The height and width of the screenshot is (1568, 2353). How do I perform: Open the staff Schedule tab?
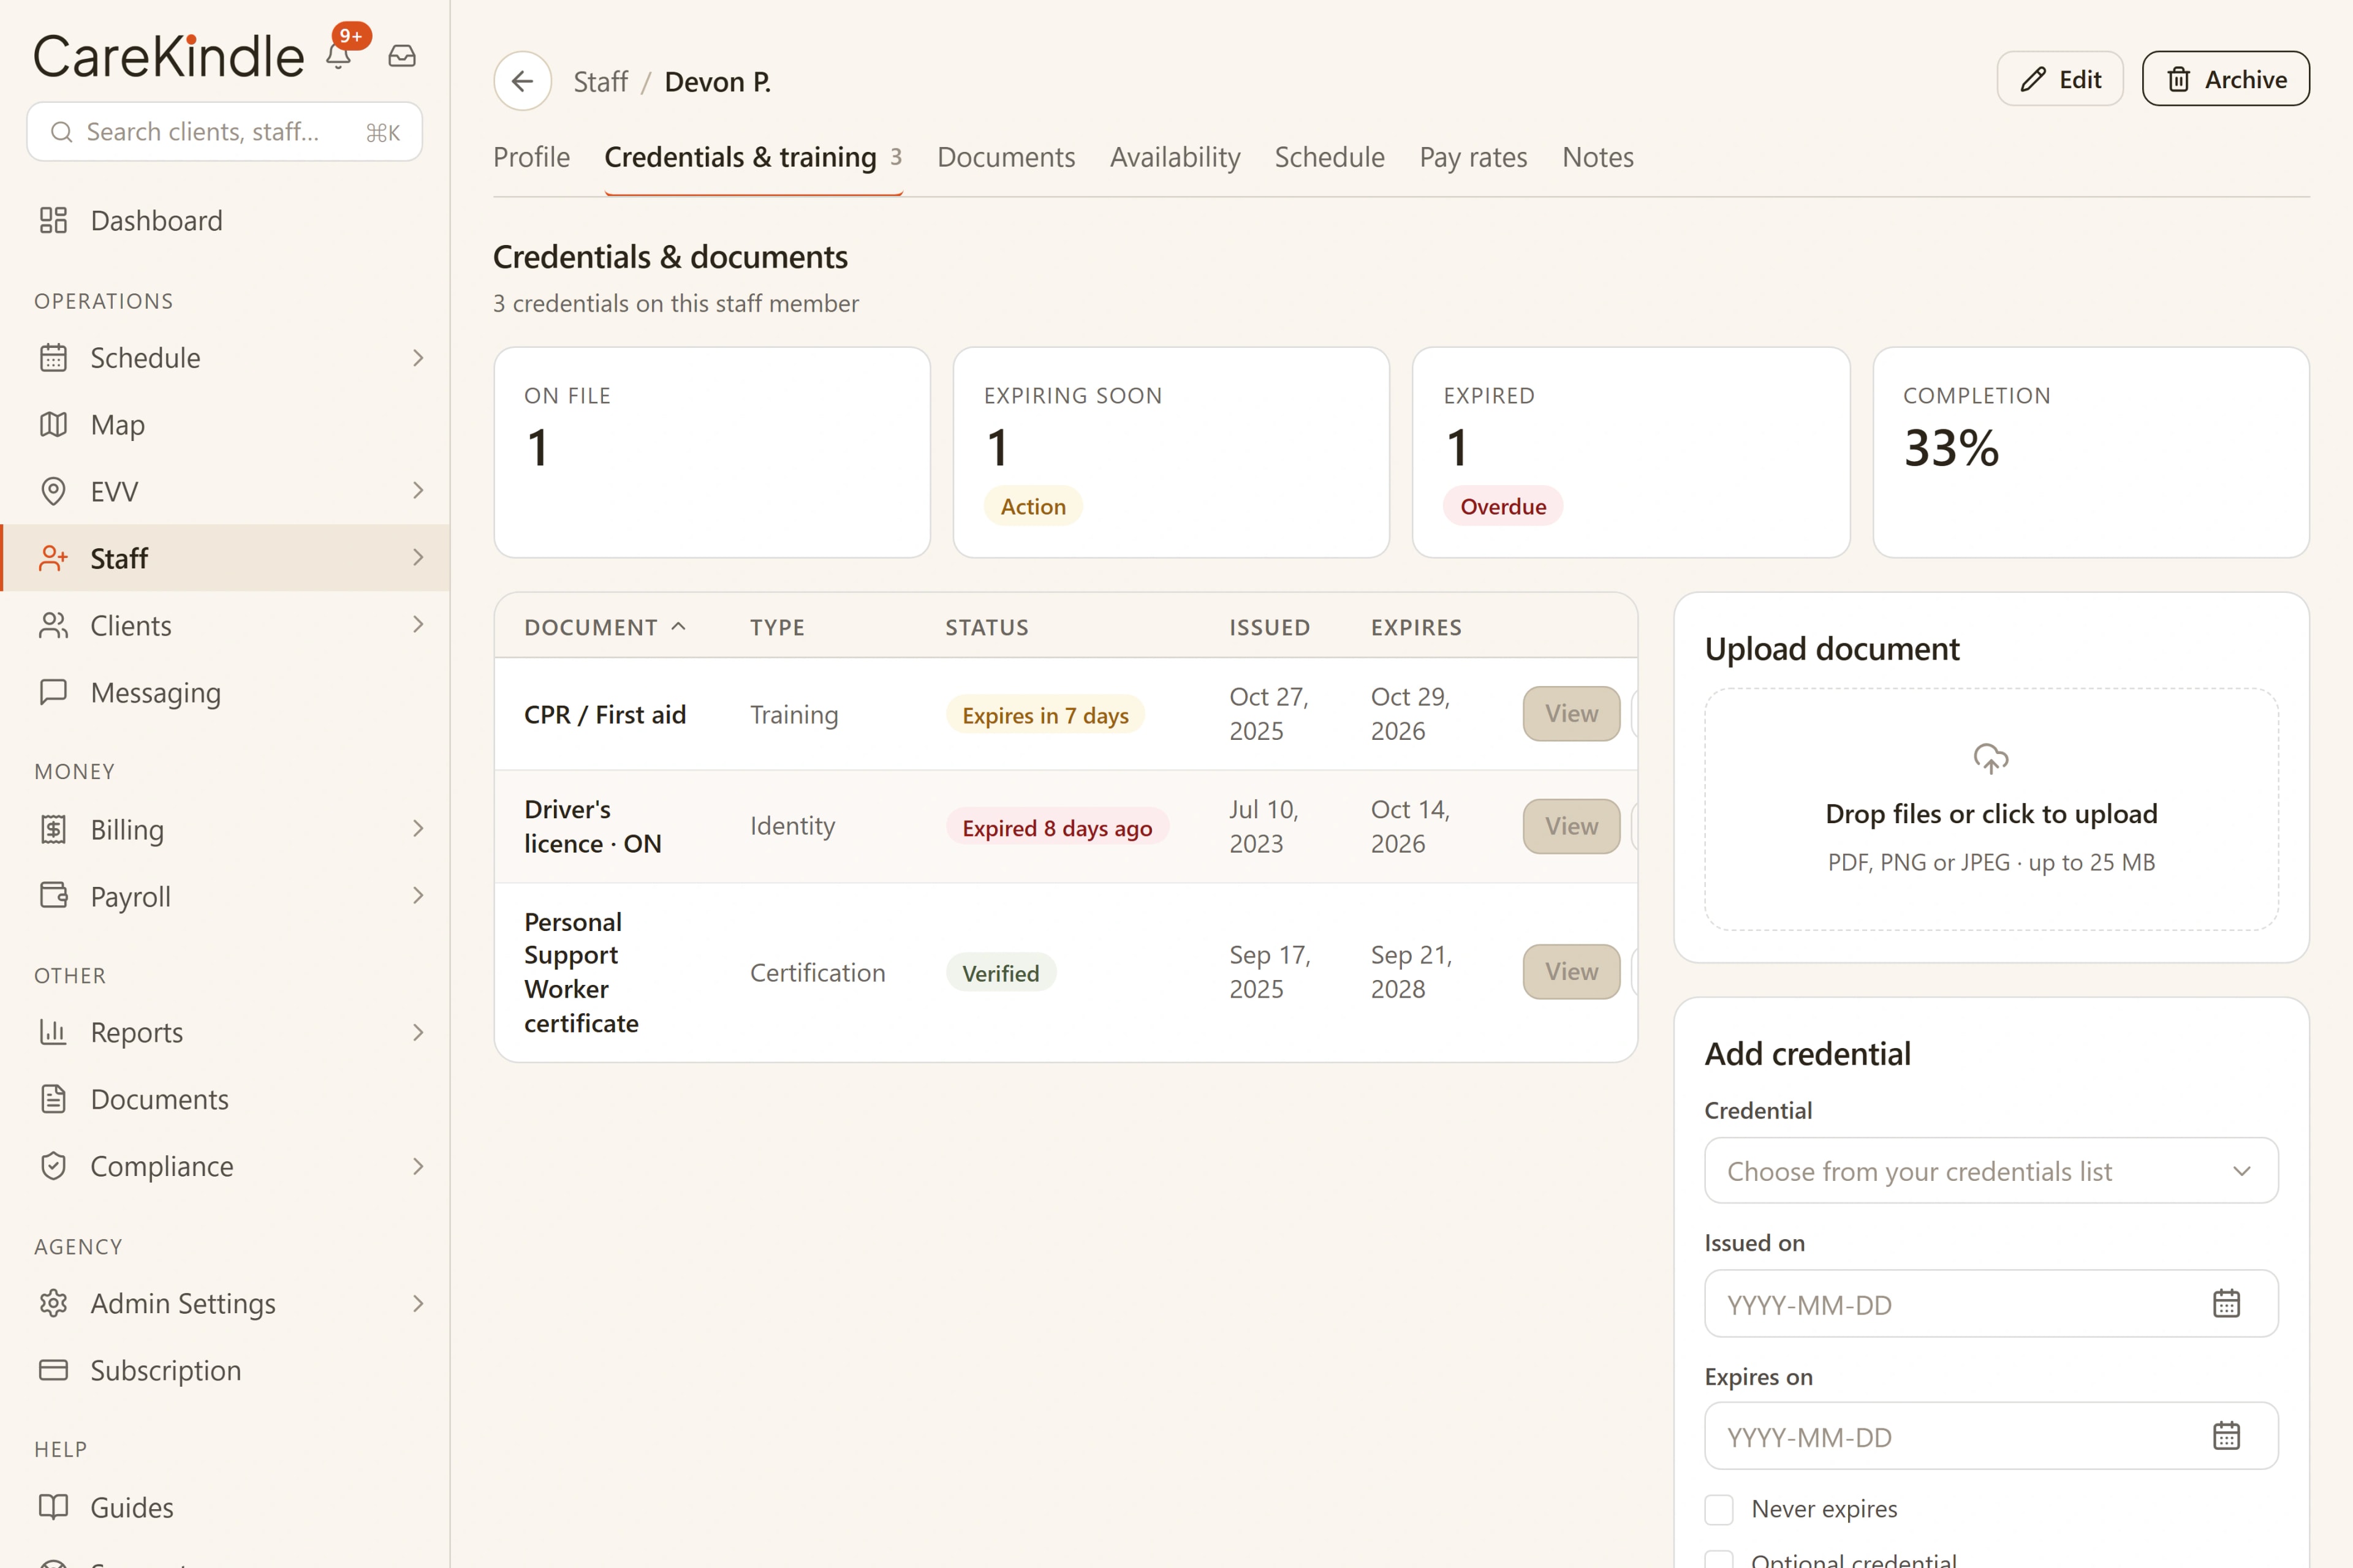(1330, 157)
